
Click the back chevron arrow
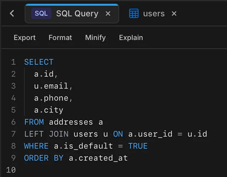click(x=12, y=13)
